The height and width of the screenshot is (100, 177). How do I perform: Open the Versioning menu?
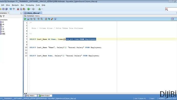(x=30, y=5)
